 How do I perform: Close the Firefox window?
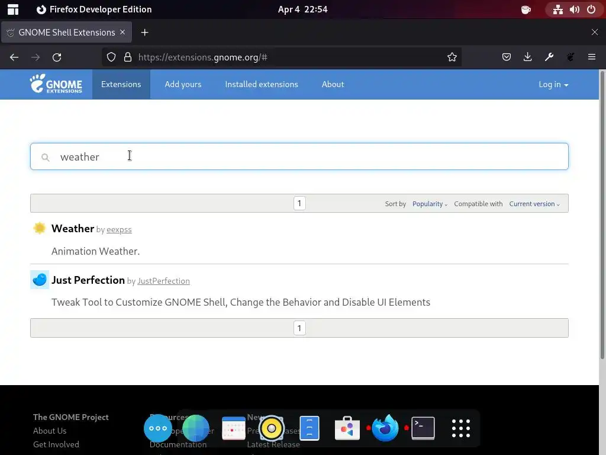[595, 32]
